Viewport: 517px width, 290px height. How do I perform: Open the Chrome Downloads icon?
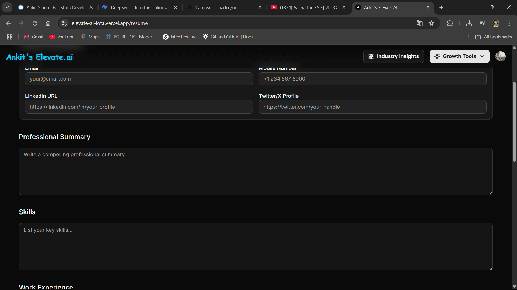coord(469,23)
